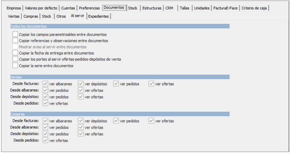This screenshot has width=291, height=154.
Task: Open the Stock sub-tab next to Compras
Action: [x=47, y=16]
